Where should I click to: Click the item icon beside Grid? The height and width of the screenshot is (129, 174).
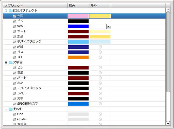[14, 114]
